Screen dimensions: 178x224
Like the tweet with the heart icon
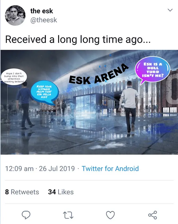pos(110,215)
